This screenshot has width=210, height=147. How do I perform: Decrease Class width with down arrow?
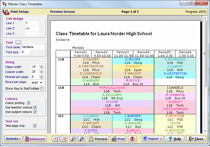(x=41, y=68)
